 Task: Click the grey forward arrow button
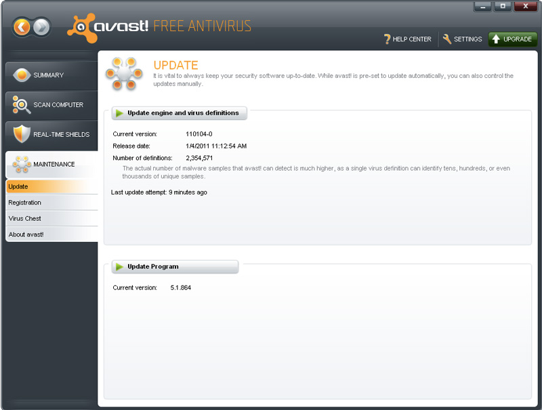click(x=42, y=27)
